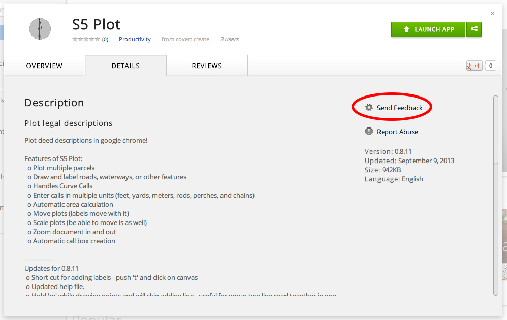Click the S5 Plot compass app icon
Image resolution: width=507 pixels, height=320 pixels.
(x=40, y=29)
